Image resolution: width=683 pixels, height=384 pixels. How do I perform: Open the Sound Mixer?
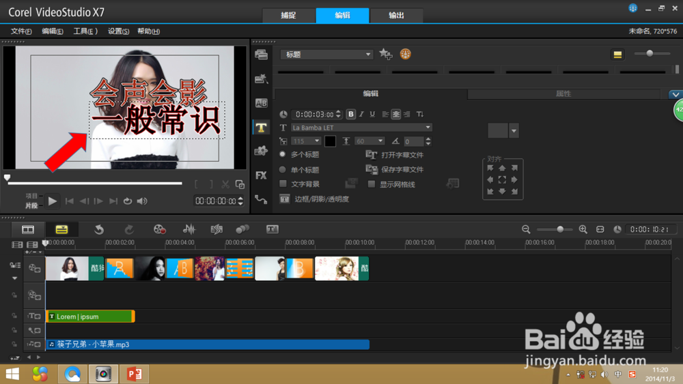(189, 229)
